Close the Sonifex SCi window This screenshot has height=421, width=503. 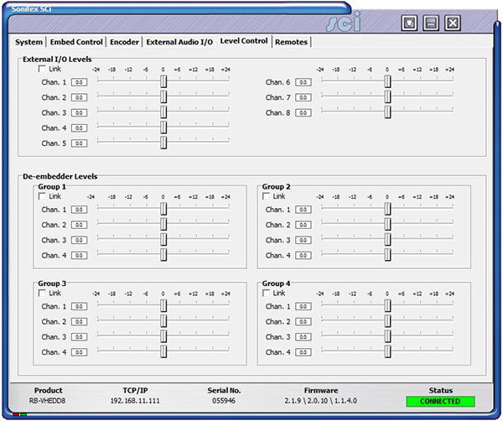(x=453, y=23)
